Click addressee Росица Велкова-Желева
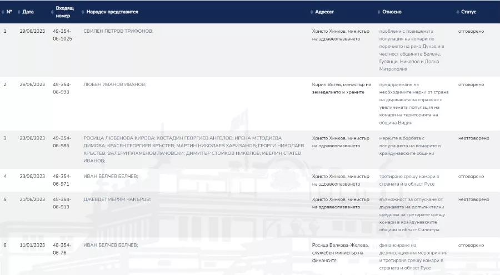 [x=341, y=253]
